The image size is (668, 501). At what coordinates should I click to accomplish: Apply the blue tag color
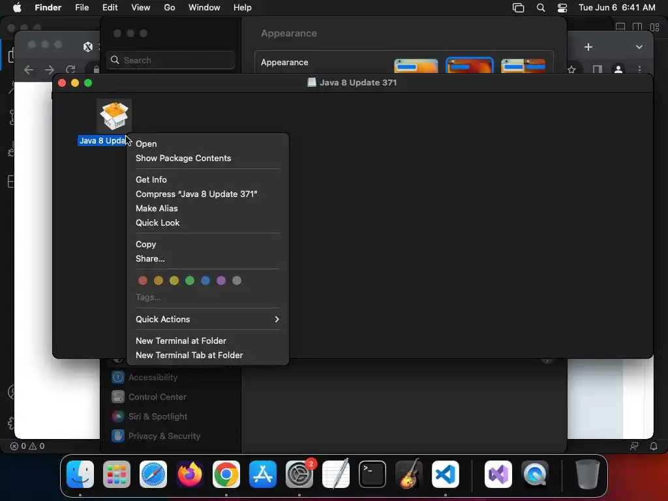click(x=205, y=281)
